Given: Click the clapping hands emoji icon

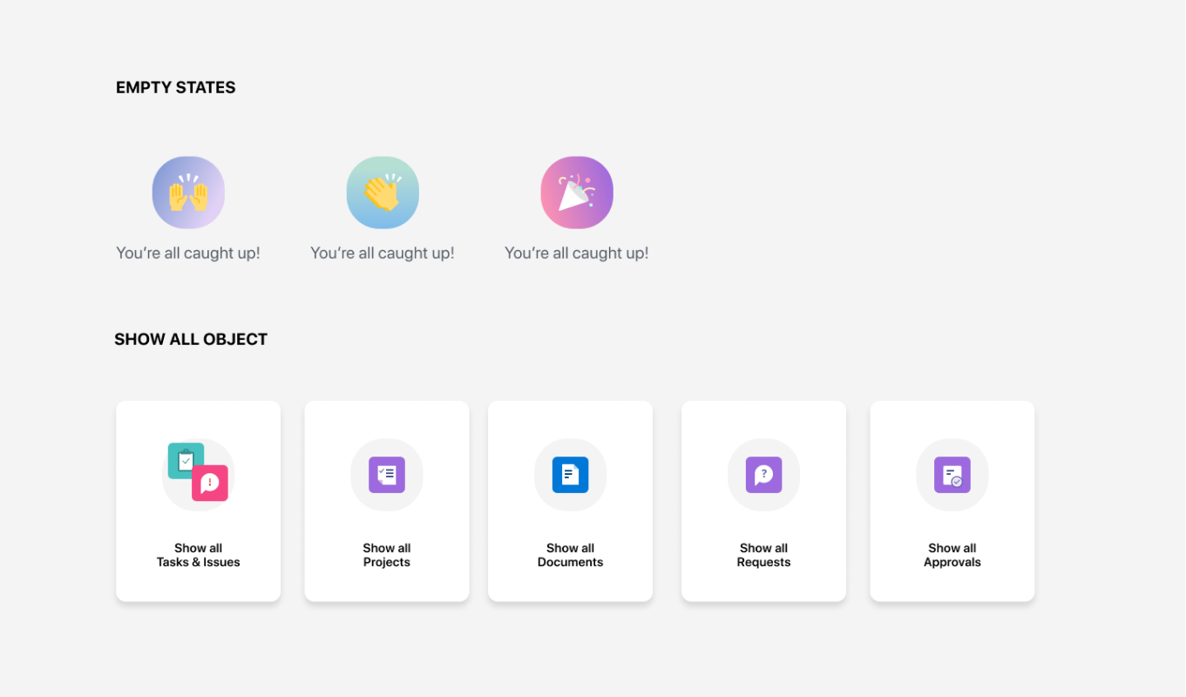Looking at the screenshot, I should 383,193.
